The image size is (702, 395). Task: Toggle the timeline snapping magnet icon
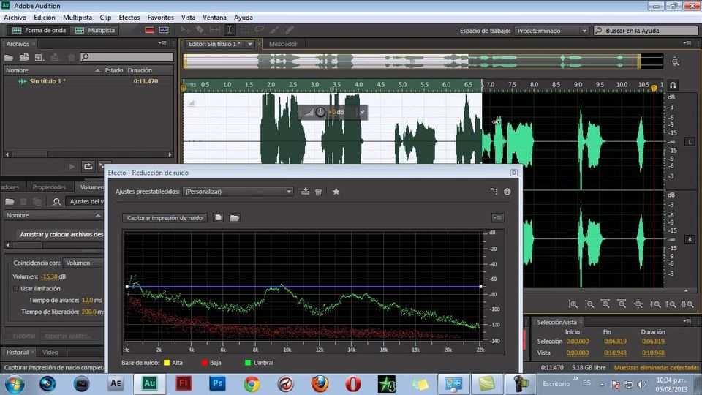673,85
